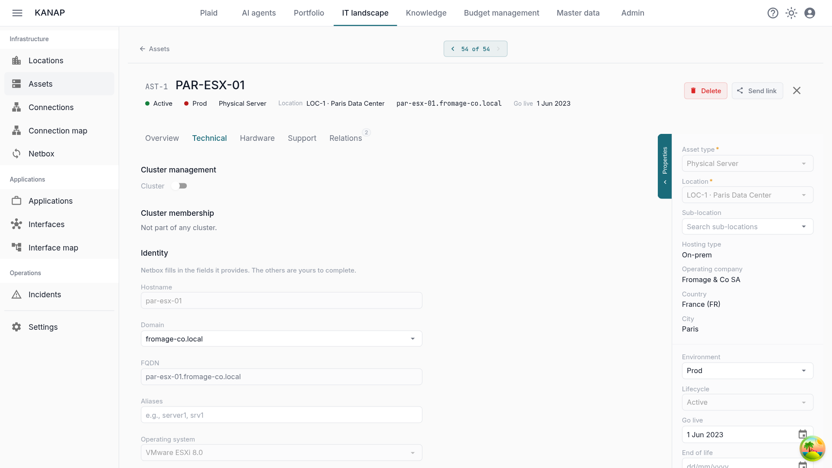
Task: Switch to the Relations tab
Action: pos(346,138)
